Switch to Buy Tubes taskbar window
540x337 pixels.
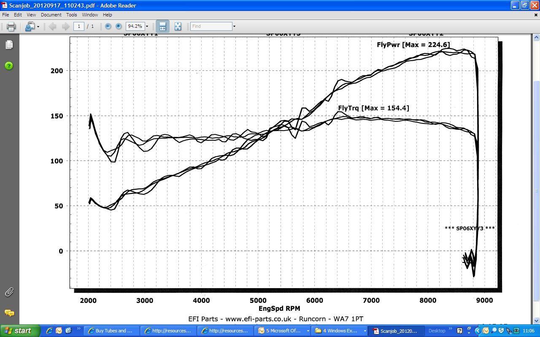click(111, 331)
